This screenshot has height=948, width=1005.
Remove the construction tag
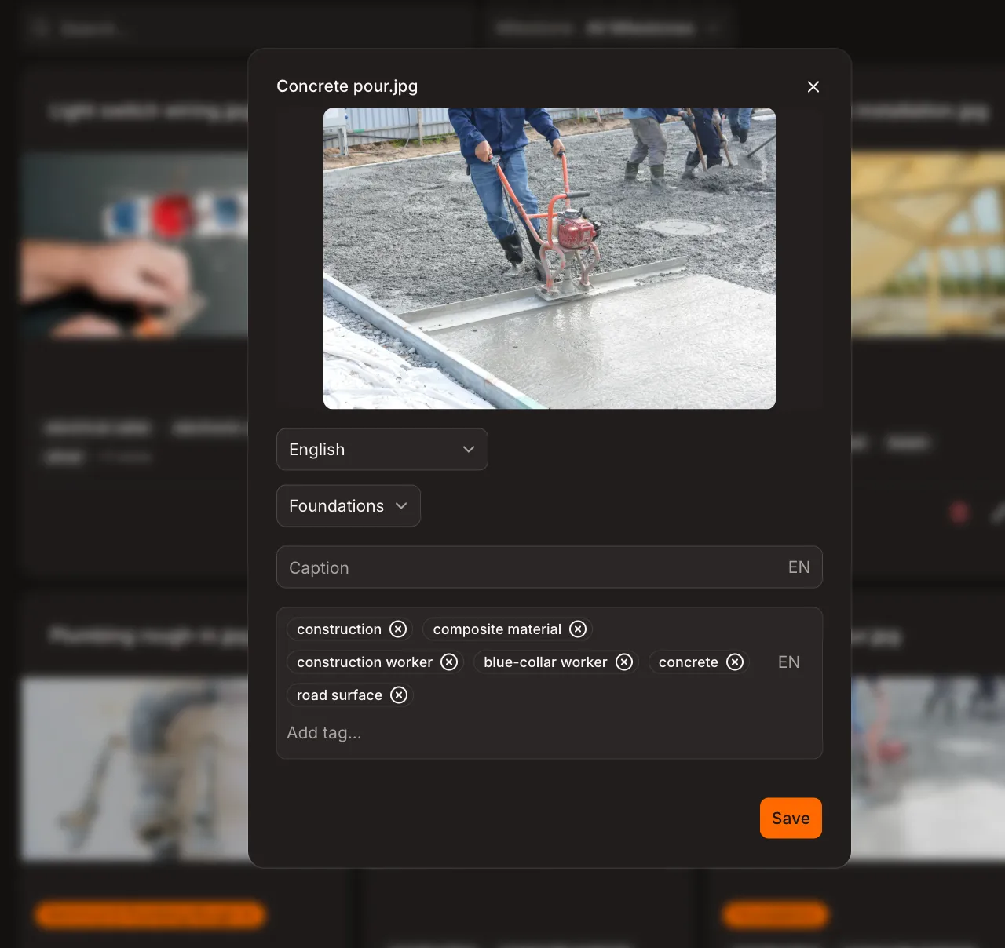coord(398,629)
